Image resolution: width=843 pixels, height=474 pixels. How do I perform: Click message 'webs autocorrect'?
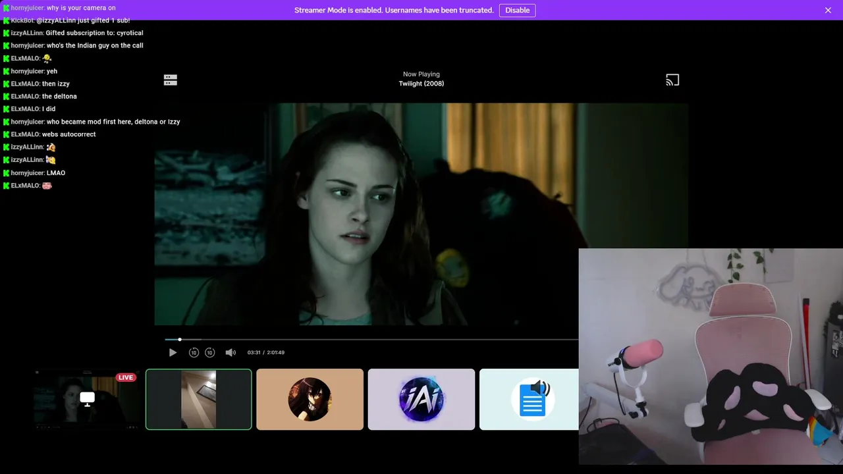[69, 134]
